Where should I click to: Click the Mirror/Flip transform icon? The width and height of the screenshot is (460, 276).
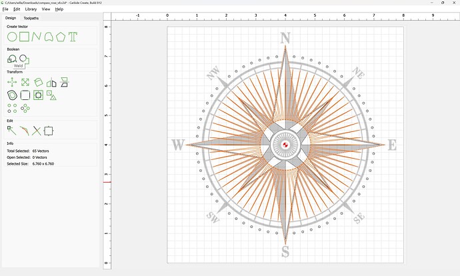(51, 82)
